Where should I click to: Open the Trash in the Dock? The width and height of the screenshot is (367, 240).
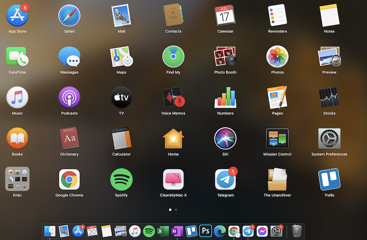pos(297,230)
